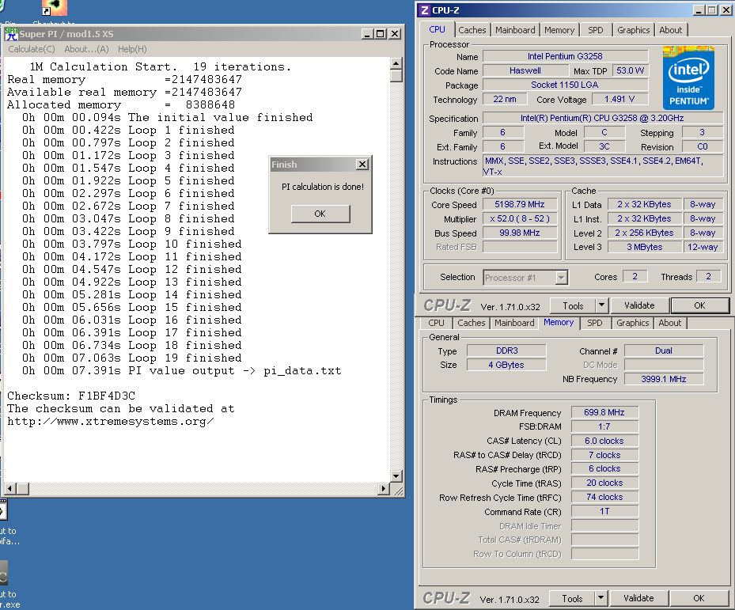Click Super PI horizontal scrollbar left arrow
The image size is (735, 610).
click(x=10, y=489)
